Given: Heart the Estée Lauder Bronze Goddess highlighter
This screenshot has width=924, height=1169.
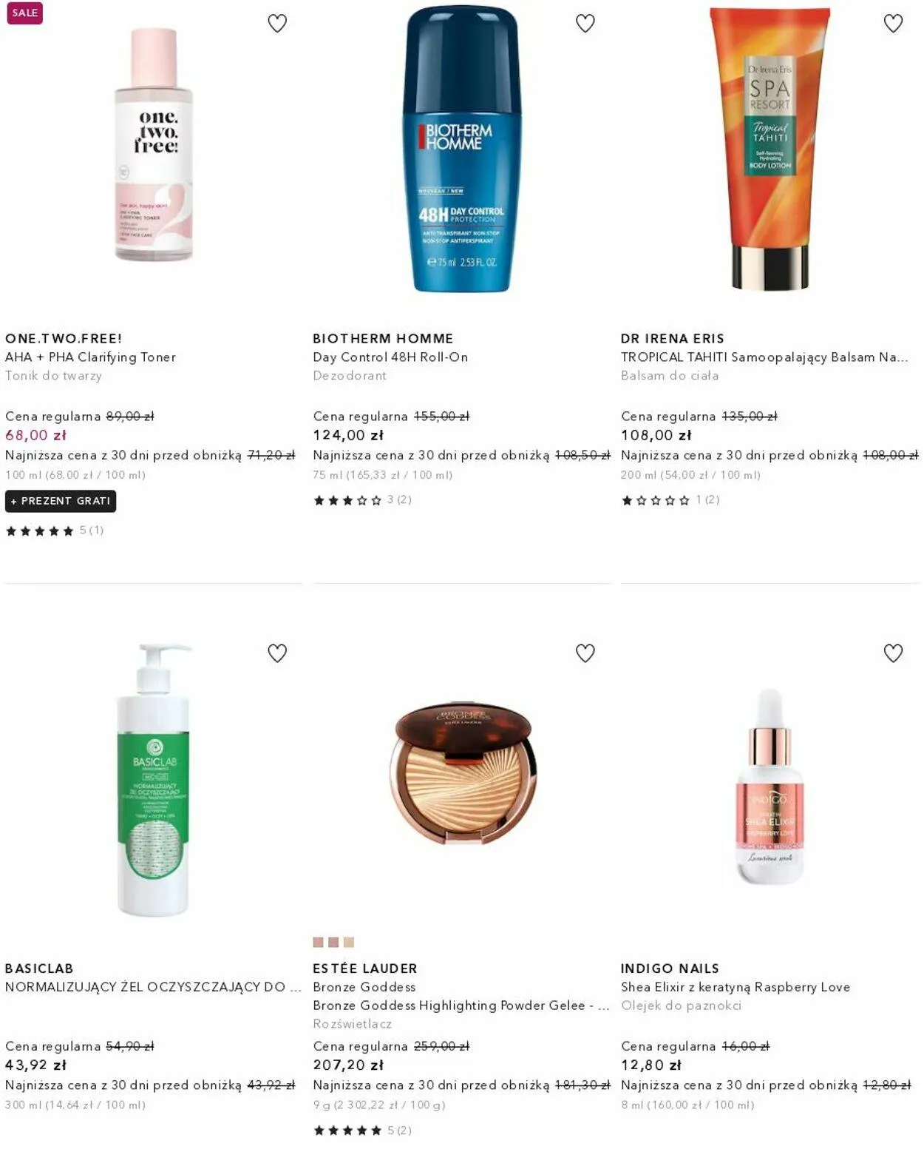Looking at the screenshot, I should [585, 653].
